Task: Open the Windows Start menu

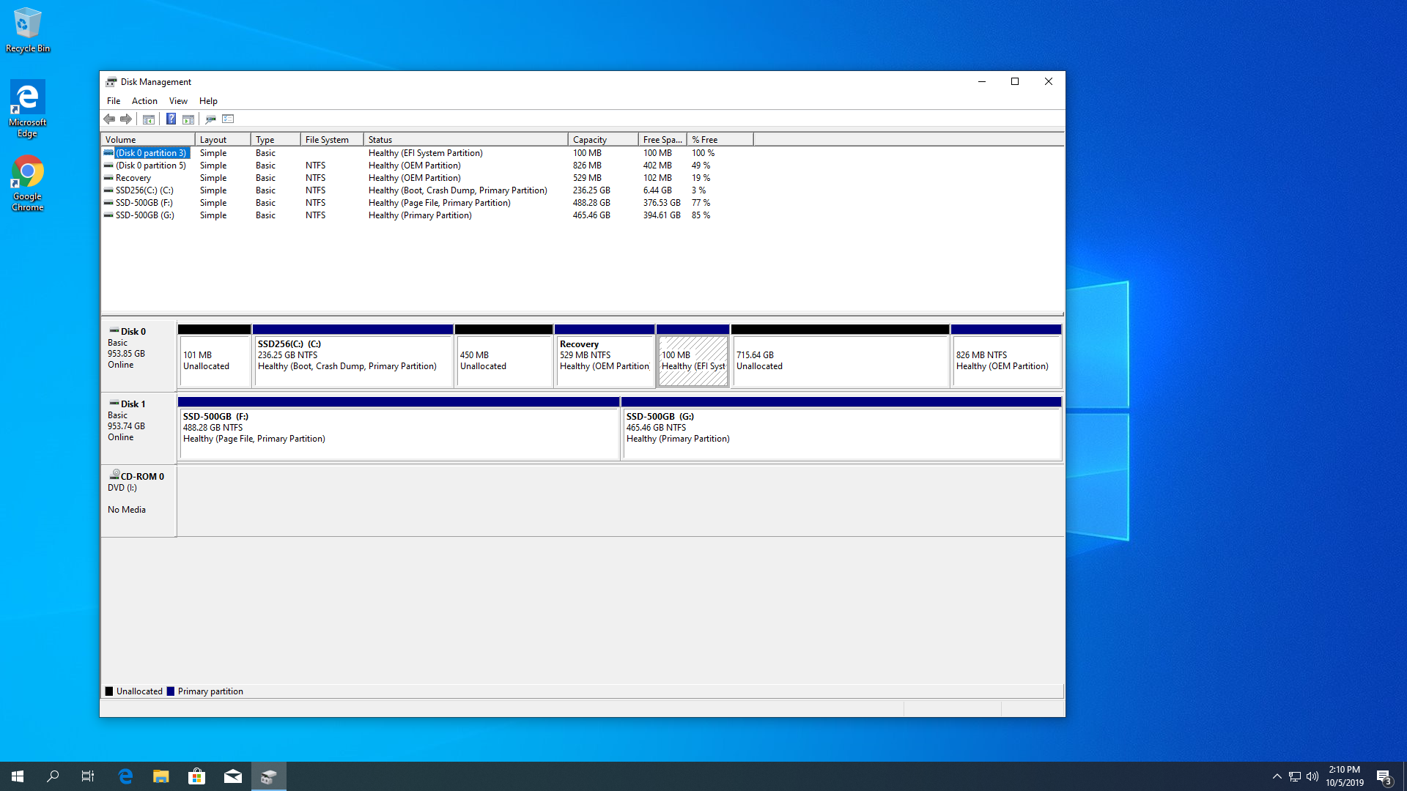Action: (x=18, y=776)
